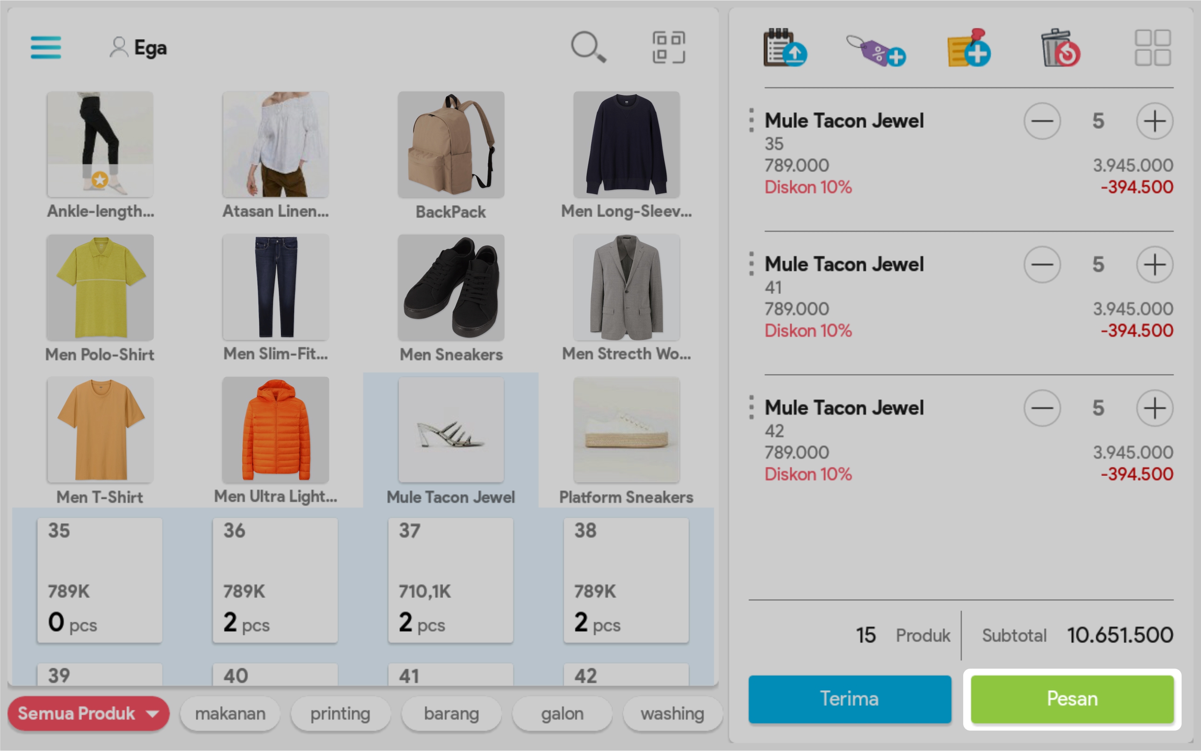Select size 37 variant card

tap(450, 579)
